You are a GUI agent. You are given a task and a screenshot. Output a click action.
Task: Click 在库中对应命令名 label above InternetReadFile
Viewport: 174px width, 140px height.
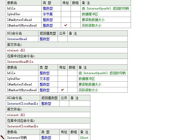[x=21, y=56]
